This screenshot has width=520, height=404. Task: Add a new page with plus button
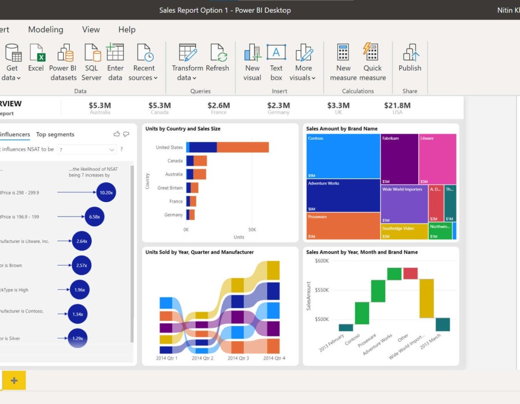[x=14, y=380]
